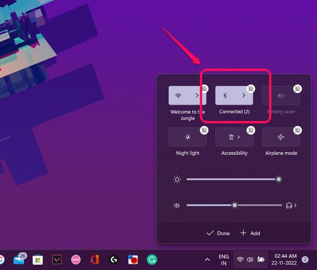The width and height of the screenshot is (317, 270).
Task: Click Add to add a quick setting
Action: point(250,233)
